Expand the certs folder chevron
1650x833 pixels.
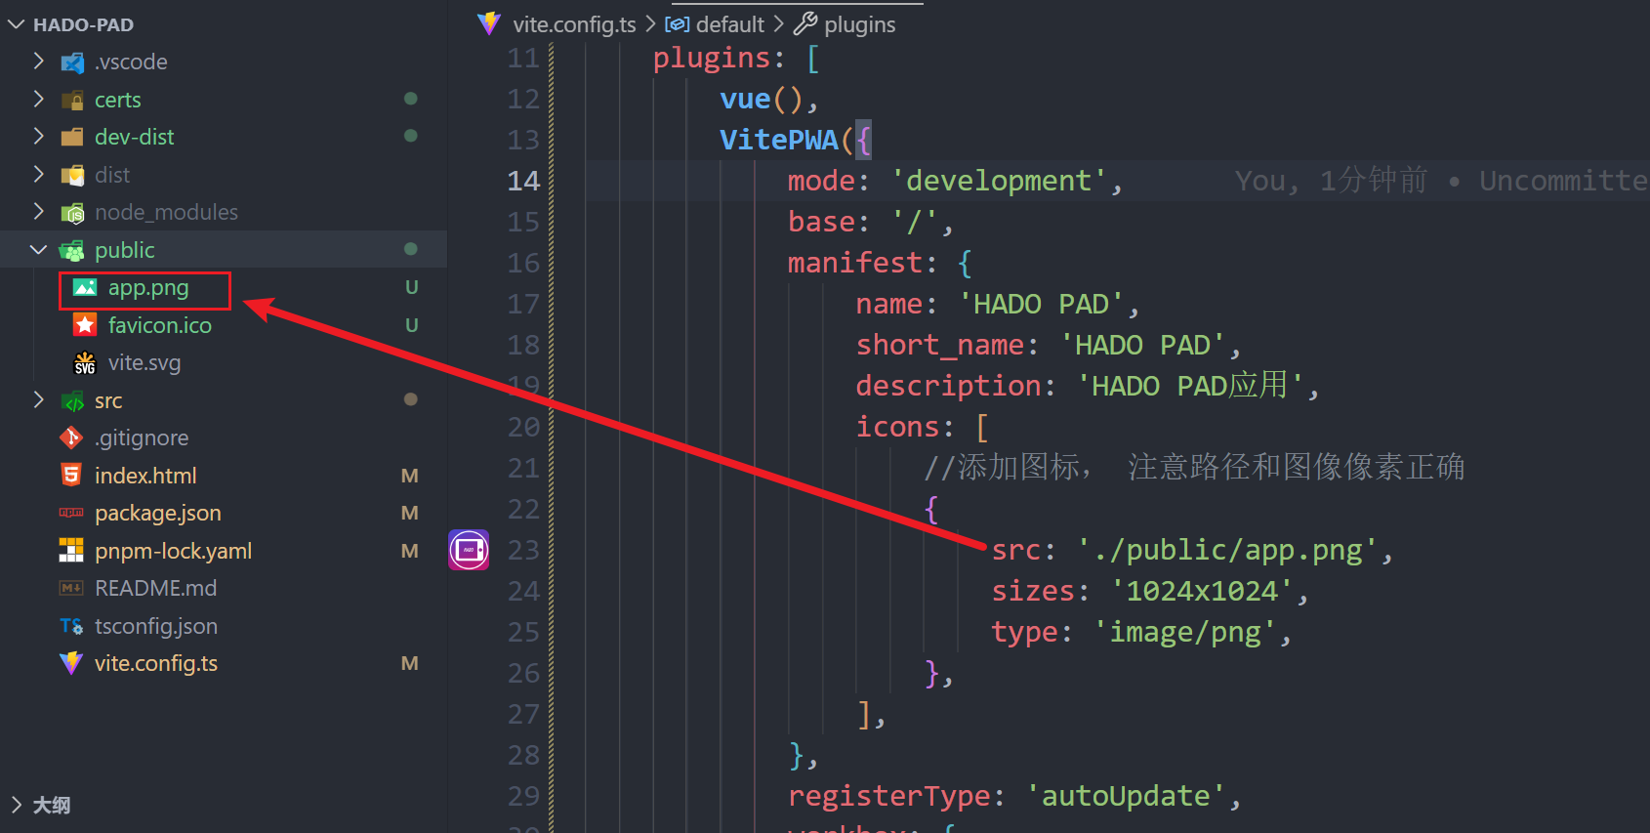(x=38, y=100)
